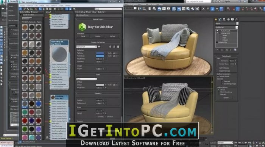Open the Help menu

(x=161, y=5)
